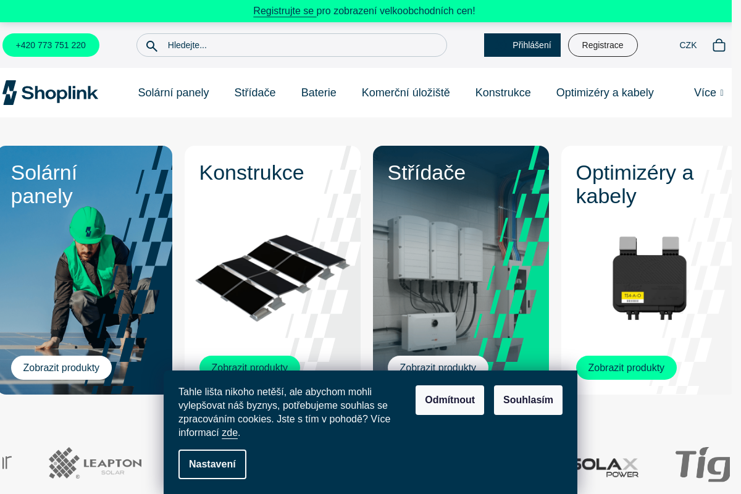Select the Leapton Solar brand logo
This screenshot has height=494, width=741.
point(95,463)
